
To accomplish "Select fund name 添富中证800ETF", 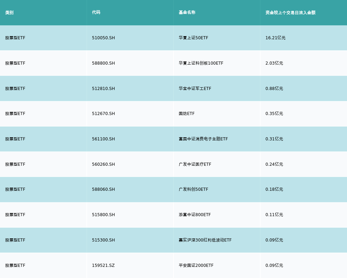I will pos(195,215).
